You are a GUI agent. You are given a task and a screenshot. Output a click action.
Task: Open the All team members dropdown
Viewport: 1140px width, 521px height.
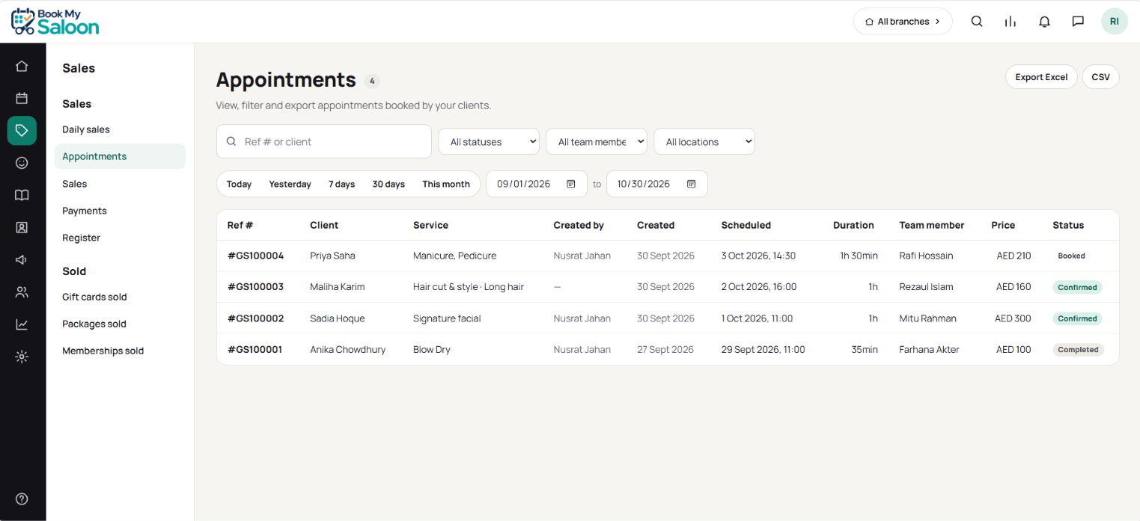tap(597, 142)
